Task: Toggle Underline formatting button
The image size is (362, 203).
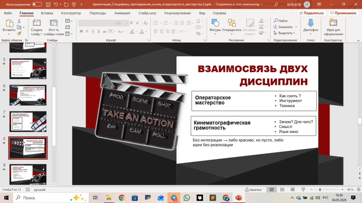Action: (x=93, y=31)
